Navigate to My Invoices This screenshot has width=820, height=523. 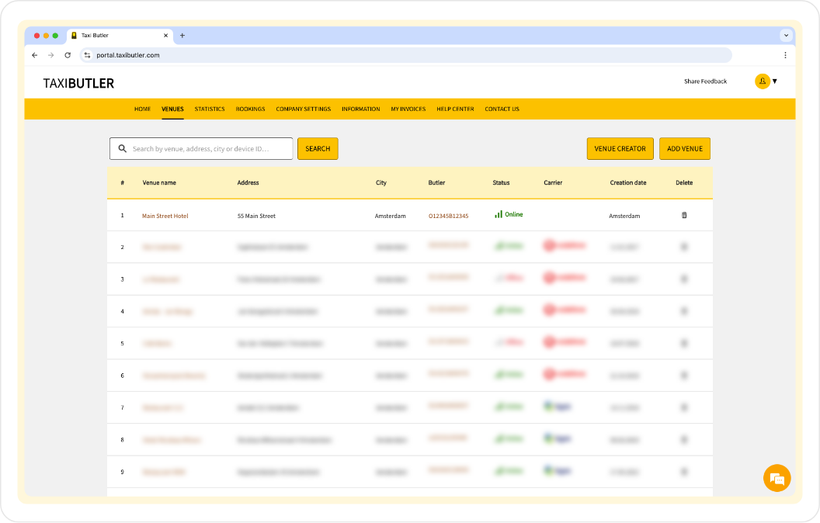(408, 109)
